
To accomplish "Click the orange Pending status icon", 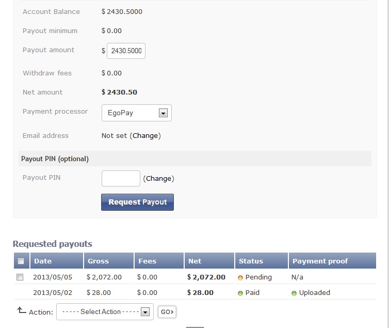I will (240, 277).
